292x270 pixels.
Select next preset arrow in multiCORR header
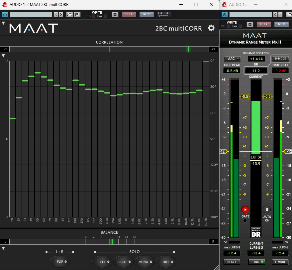[61, 14]
